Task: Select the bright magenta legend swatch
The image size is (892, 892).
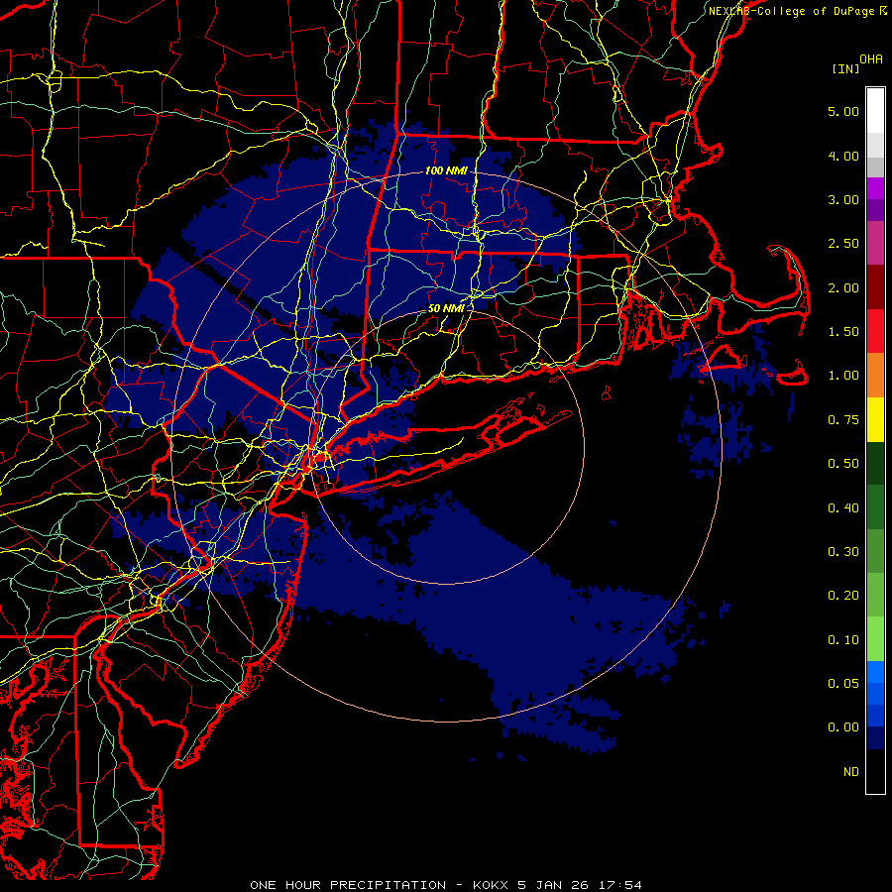Action: (875, 188)
